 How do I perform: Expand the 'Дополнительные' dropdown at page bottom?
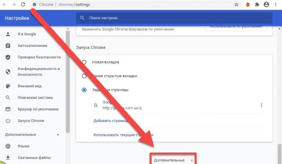pyautogui.click(x=173, y=160)
